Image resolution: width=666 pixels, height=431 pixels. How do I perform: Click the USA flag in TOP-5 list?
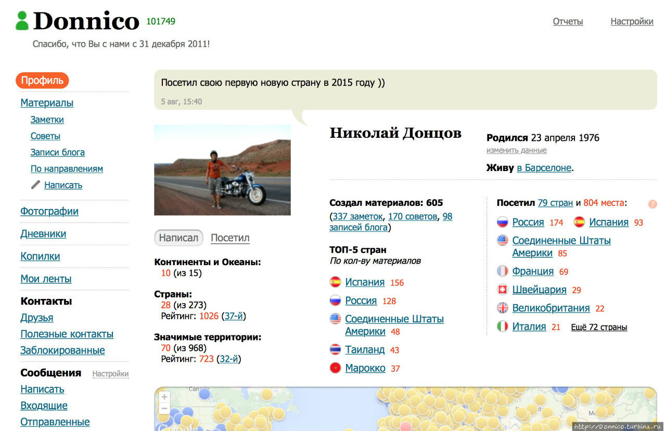tap(335, 319)
